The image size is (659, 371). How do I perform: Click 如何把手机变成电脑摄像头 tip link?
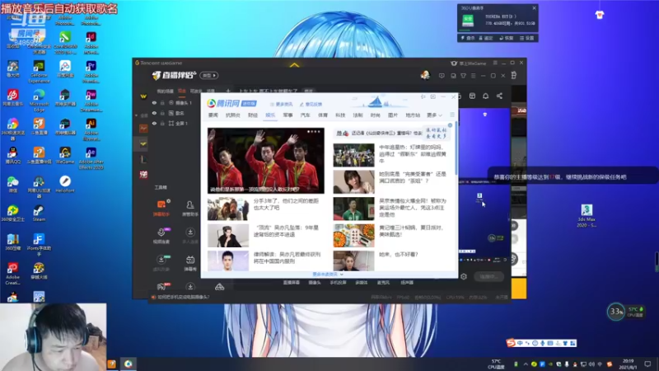183,297
